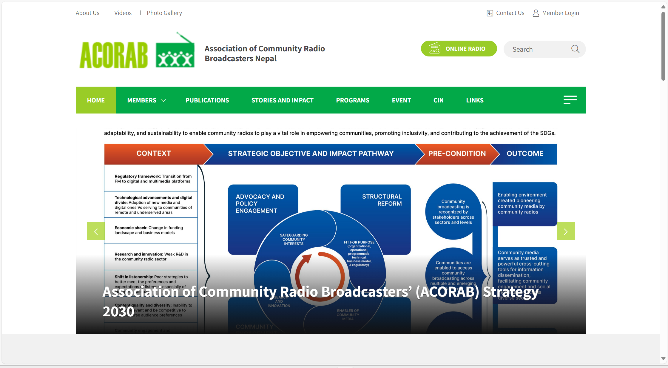Click the Member Login user icon
The width and height of the screenshot is (668, 368).
[x=536, y=13]
